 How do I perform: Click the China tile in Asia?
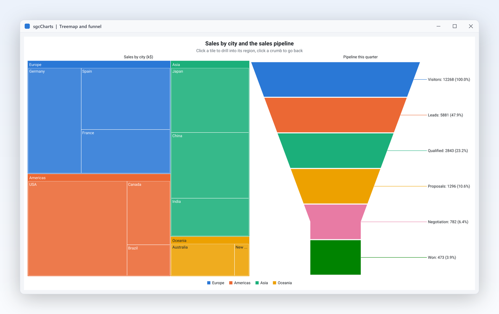210,165
